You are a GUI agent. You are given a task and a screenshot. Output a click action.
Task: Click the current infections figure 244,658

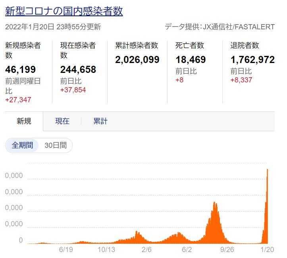pyautogui.click(x=78, y=70)
